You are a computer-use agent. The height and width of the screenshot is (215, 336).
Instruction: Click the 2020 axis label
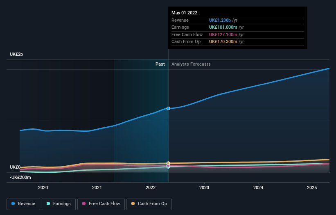43,188
